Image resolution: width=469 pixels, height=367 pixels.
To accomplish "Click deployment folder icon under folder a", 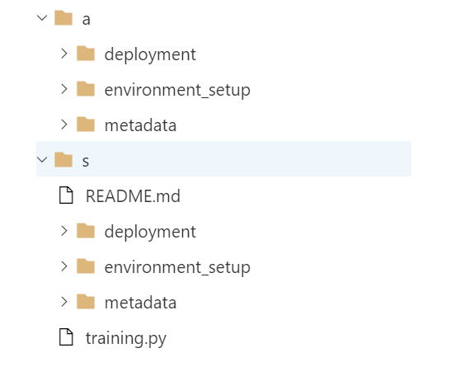I will [x=86, y=54].
